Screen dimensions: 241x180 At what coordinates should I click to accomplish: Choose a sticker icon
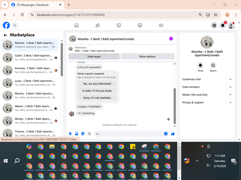click(x=83, y=134)
